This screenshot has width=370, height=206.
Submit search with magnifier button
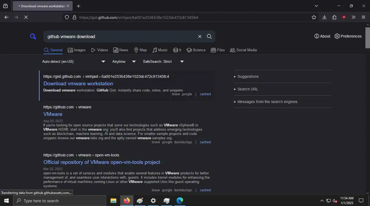coord(209,36)
